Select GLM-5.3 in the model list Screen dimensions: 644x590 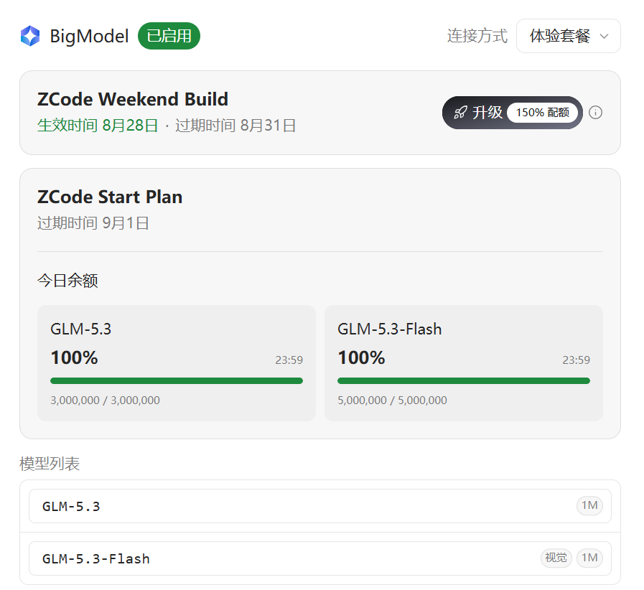pyautogui.click(x=320, y=506)
